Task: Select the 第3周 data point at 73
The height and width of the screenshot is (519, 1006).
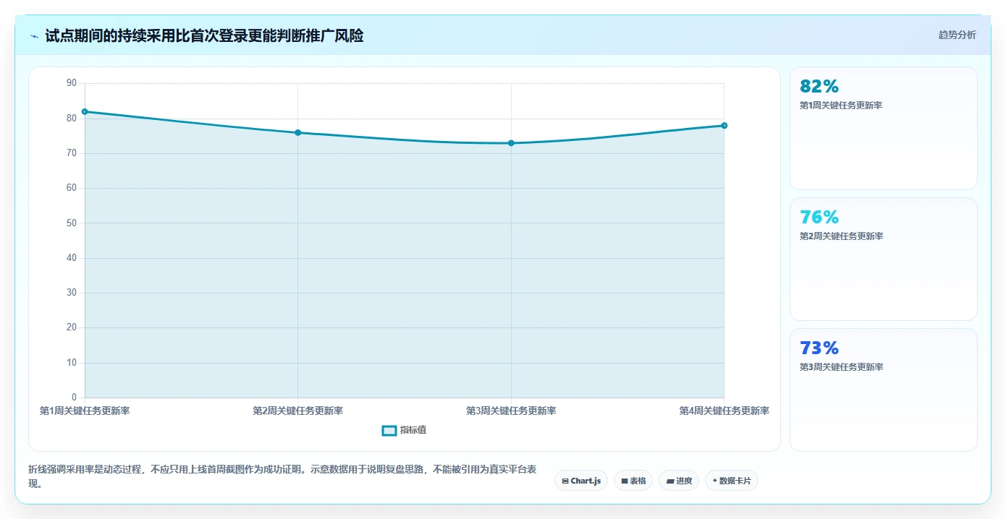Action: [511, 143]
